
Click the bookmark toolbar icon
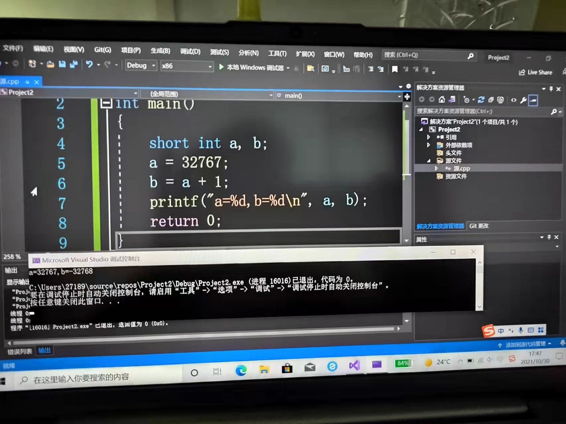(x=394, y=69)
